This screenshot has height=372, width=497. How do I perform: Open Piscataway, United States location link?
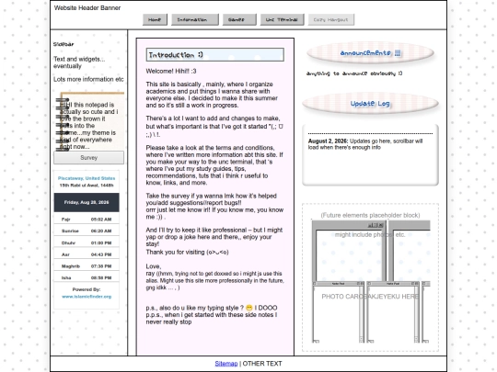[87, 178]
